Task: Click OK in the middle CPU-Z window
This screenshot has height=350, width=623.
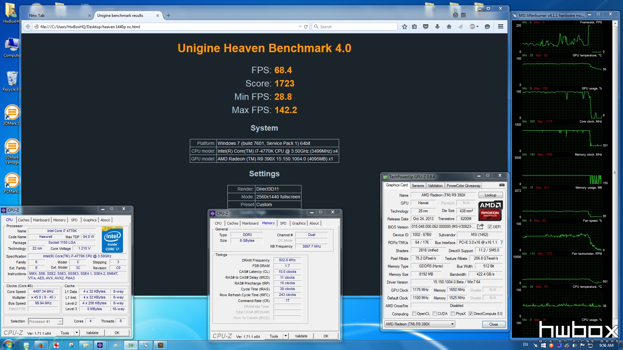Action: tap(326, 336)
